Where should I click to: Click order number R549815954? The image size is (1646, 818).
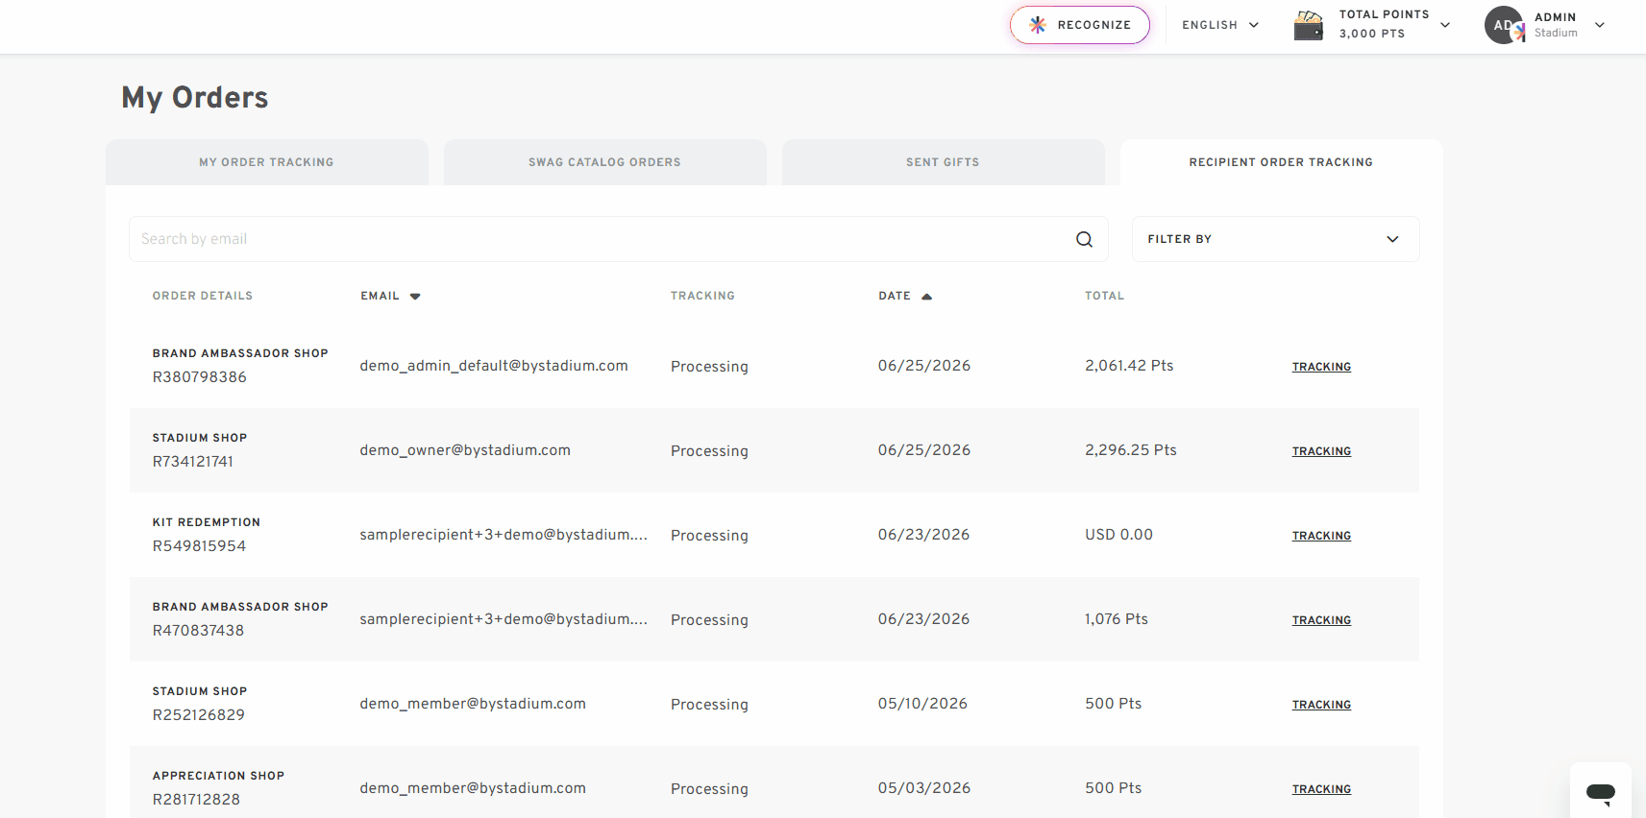[199, 546]
